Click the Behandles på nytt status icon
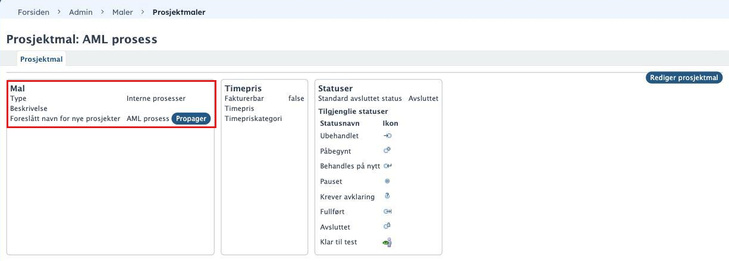 (387, 166)
